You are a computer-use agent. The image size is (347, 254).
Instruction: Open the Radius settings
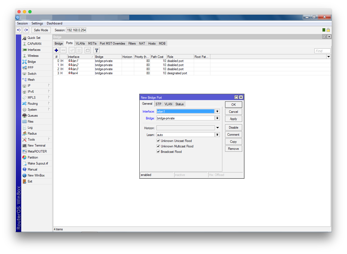click(32, 134)
